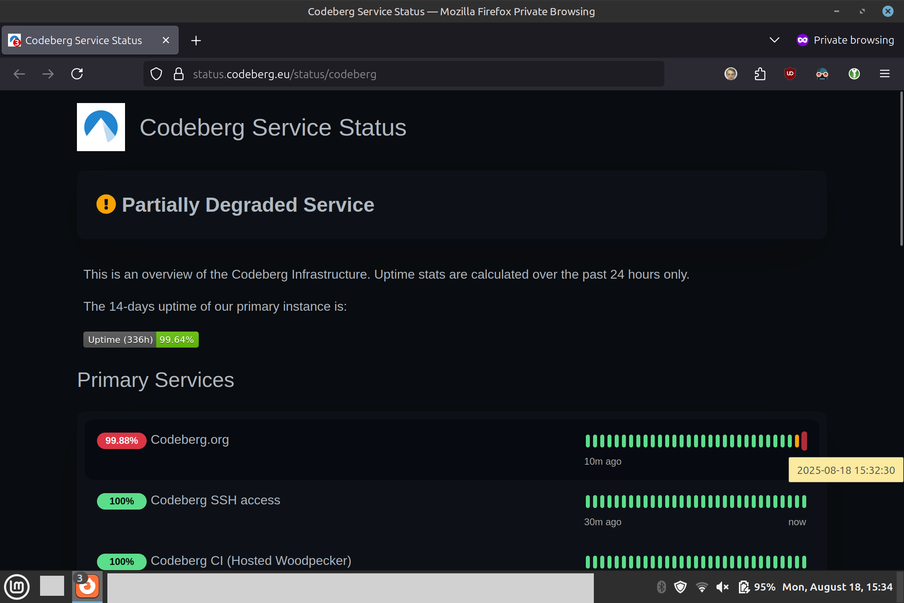Open the uBlock Origin extension icon
The image size is (904, 603).
(x=790, y=74)
